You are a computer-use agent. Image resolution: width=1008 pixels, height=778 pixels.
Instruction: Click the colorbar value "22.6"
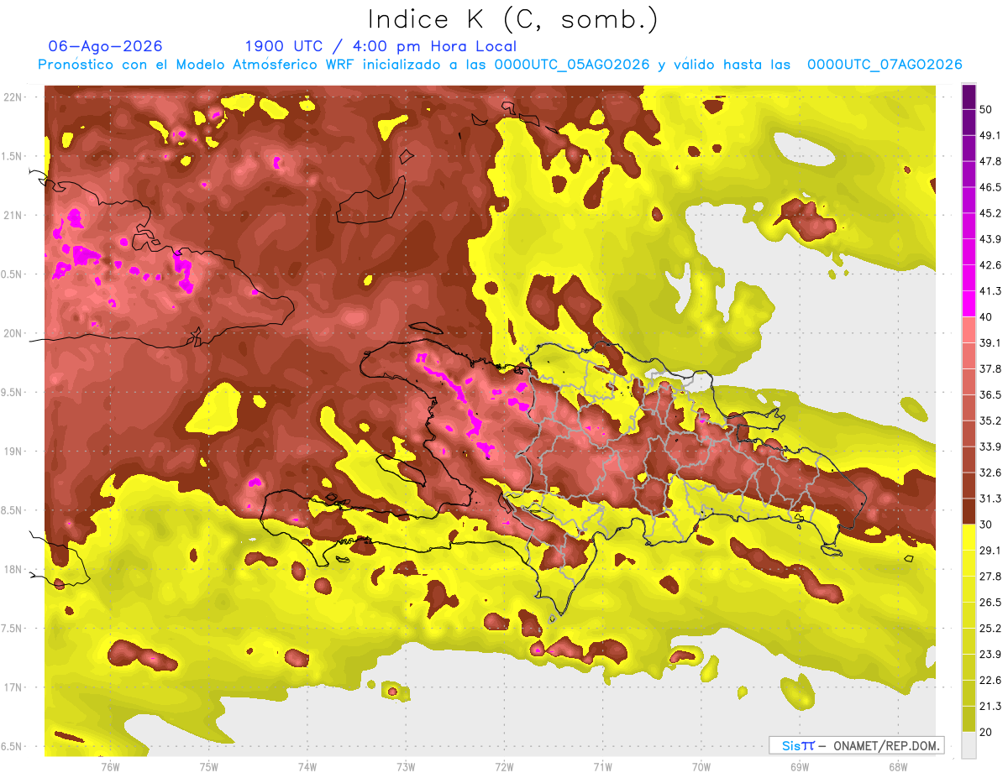(x=989, y=681)
